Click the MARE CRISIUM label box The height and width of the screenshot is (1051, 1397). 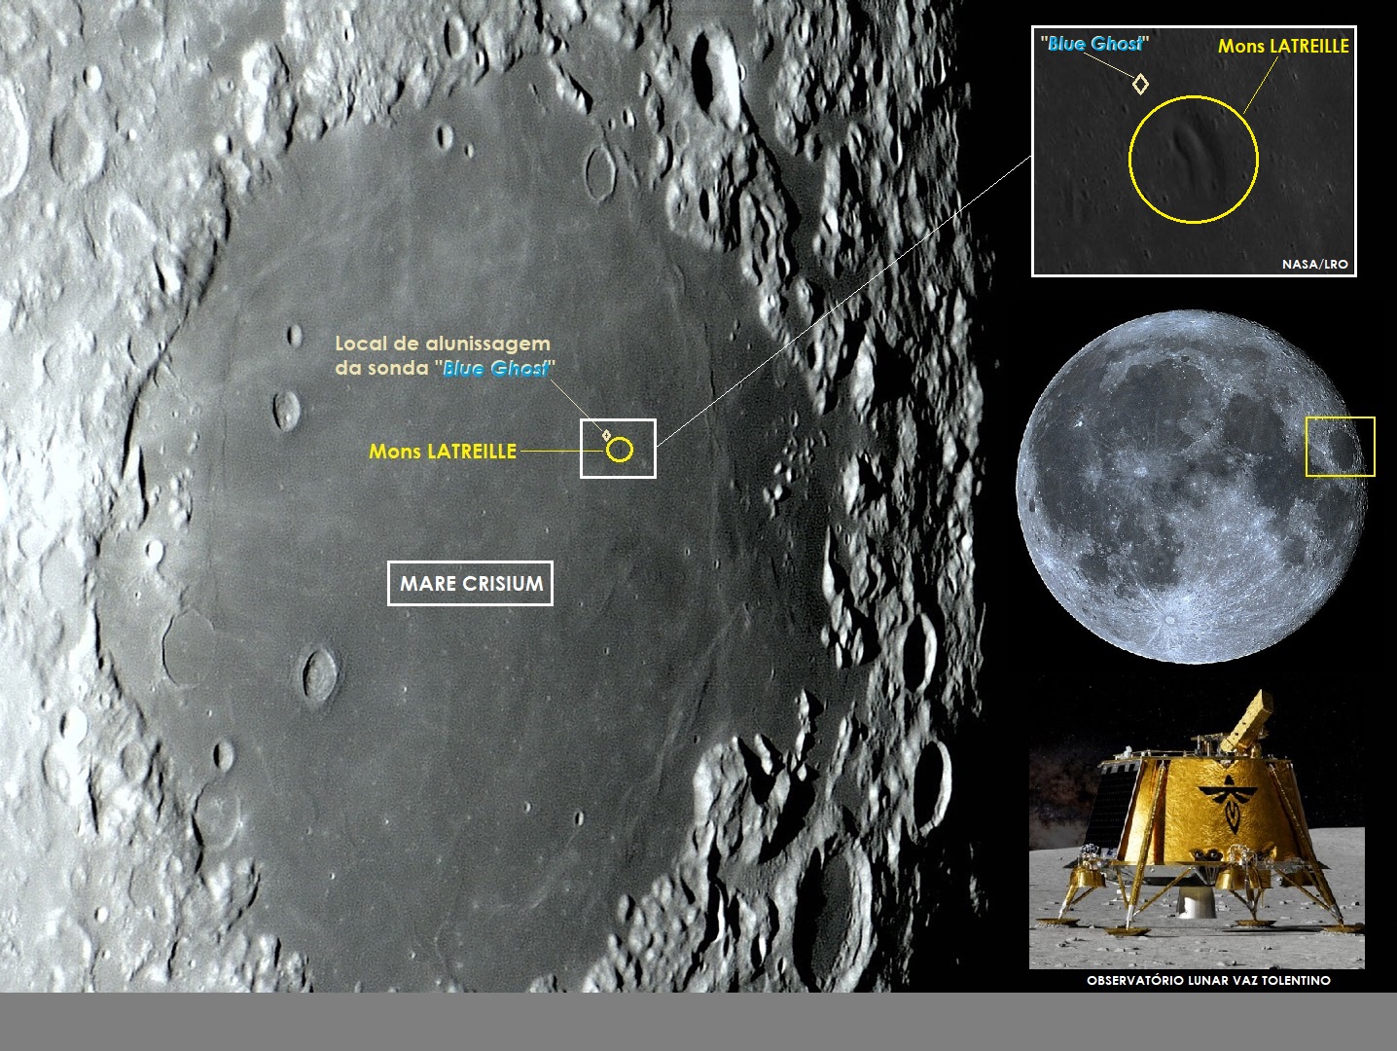[x=470, y=583]
